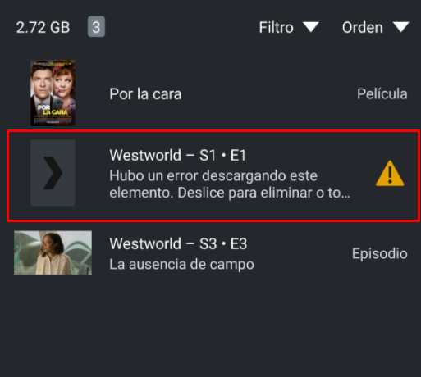Tap the downloads count badge showing 3
Screen dimensions: 421x377
[x=96, y=26]
